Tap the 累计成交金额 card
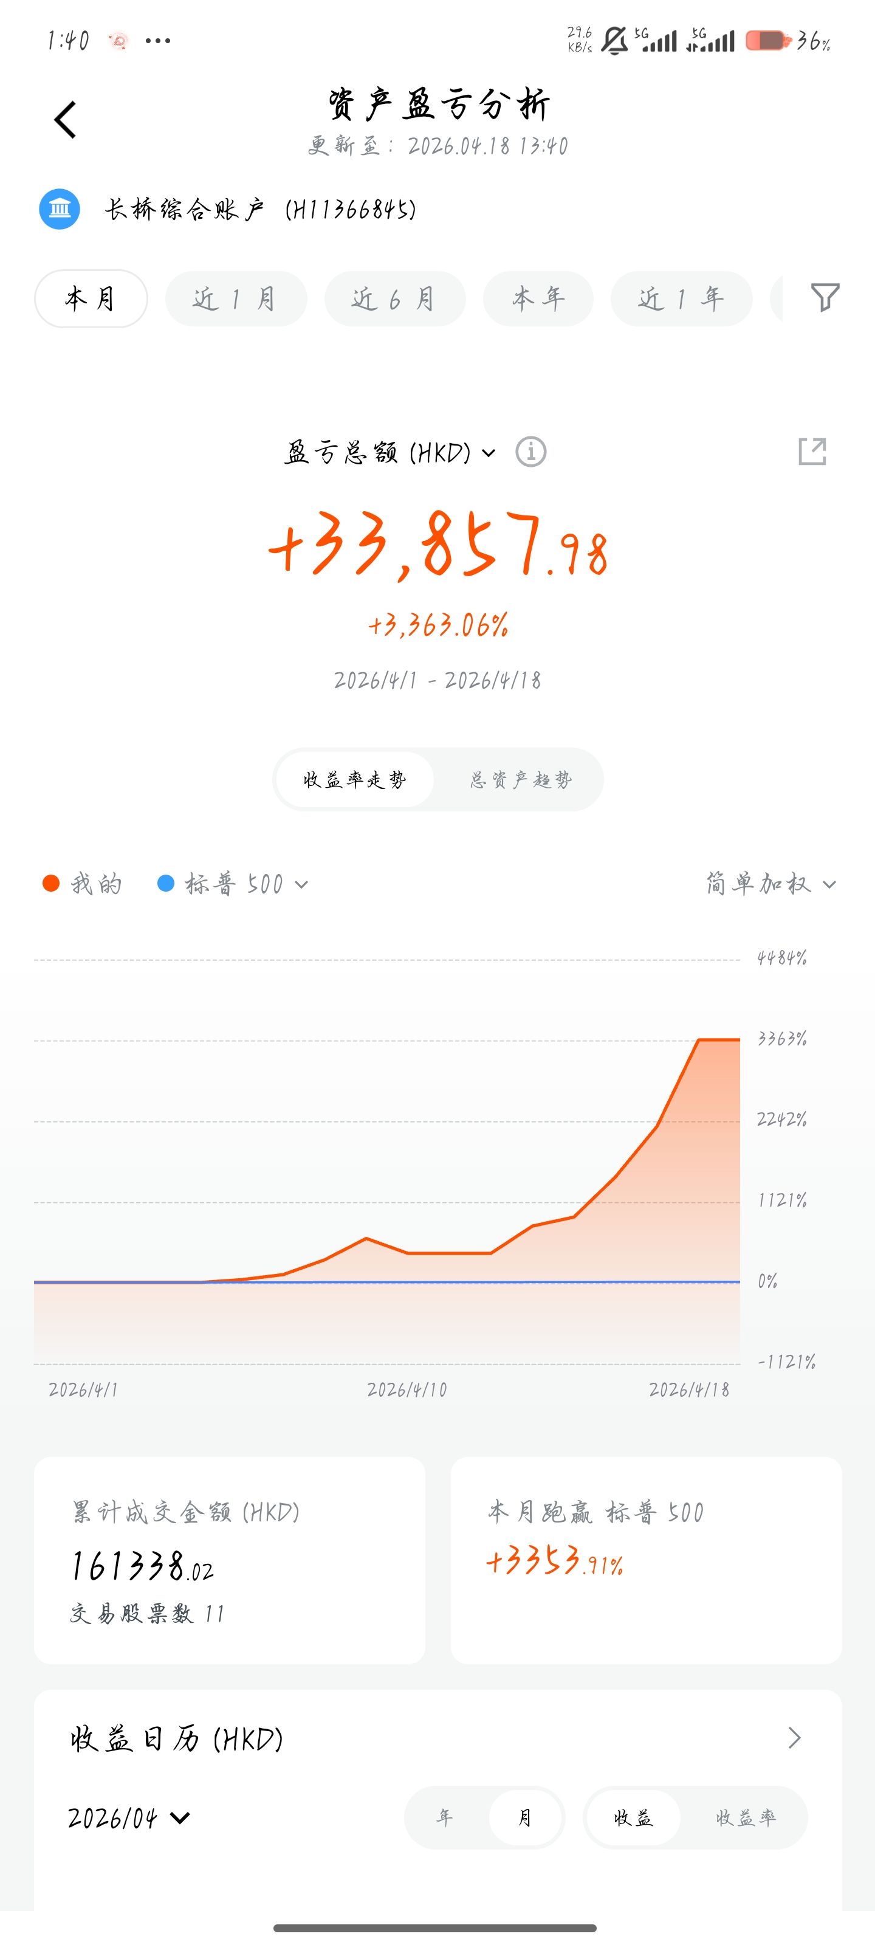875x1945 pixels. (x=230, y=1561)
